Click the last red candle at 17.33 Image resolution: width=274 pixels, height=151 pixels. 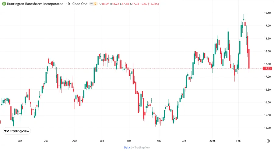[249, 59]
